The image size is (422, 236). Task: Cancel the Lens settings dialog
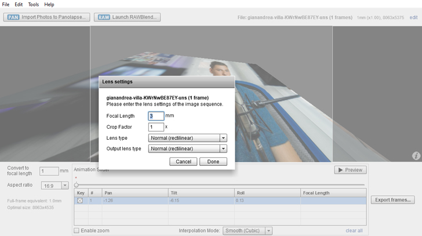point(183,162)
